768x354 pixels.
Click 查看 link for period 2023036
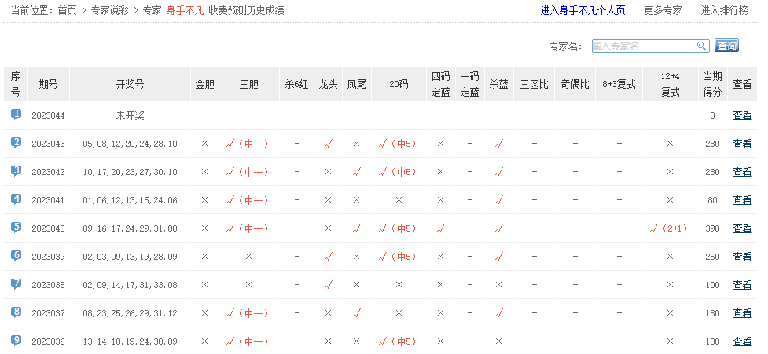[x=742, y=341]
